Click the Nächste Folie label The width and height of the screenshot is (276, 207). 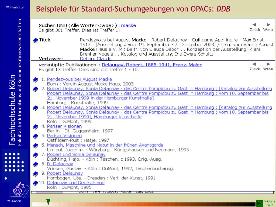(x=270, y=203)
